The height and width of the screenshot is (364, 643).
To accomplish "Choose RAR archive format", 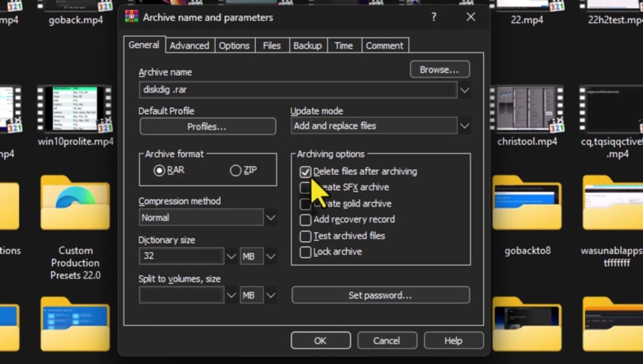I will (159, 170).
